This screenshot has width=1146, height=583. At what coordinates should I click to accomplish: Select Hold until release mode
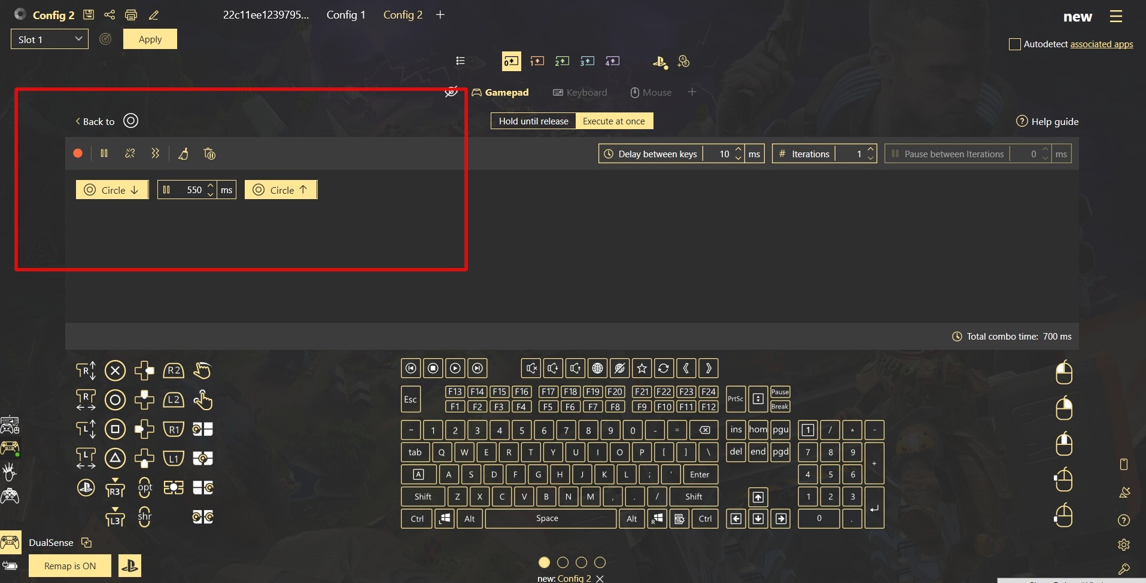click(x=533, y=121)
